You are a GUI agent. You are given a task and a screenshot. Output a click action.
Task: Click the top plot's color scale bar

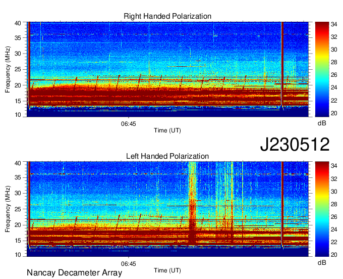[322, 69]
